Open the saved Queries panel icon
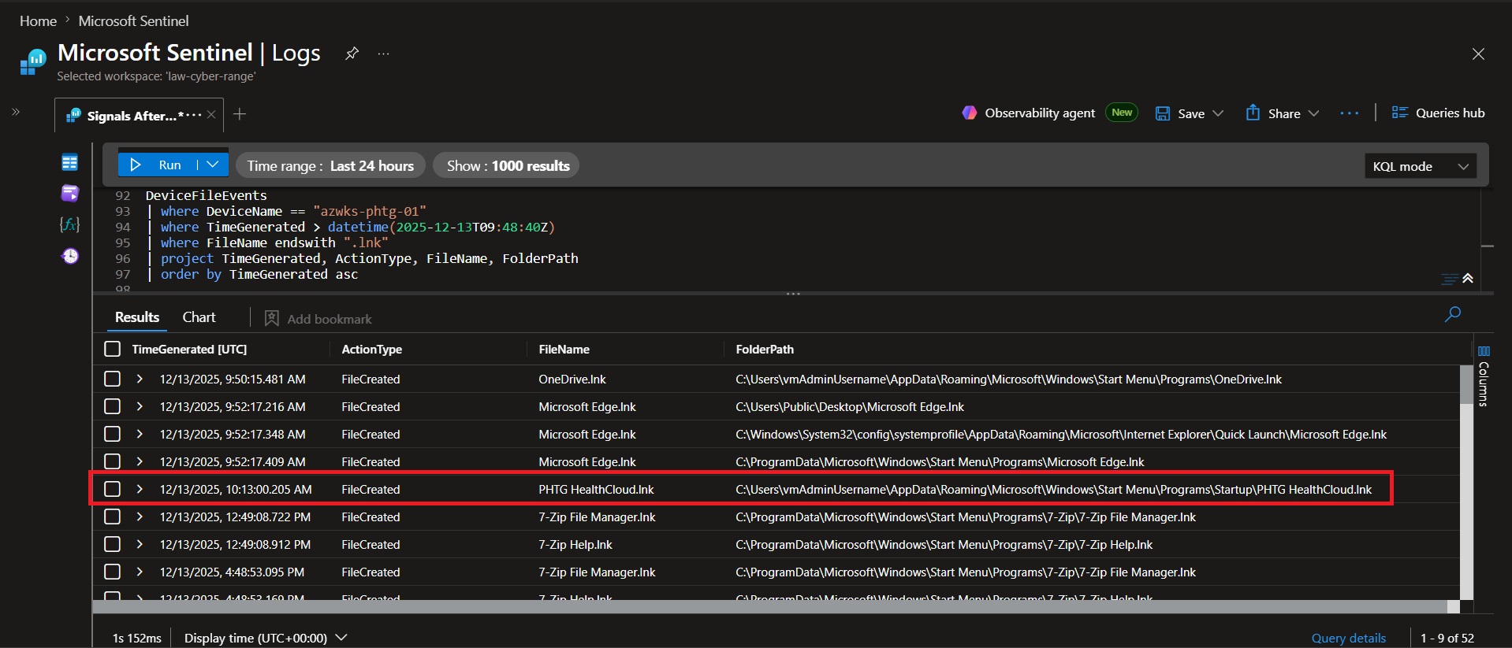The height and width of the screenshot is (648, 1512). (x=69, y=194)
